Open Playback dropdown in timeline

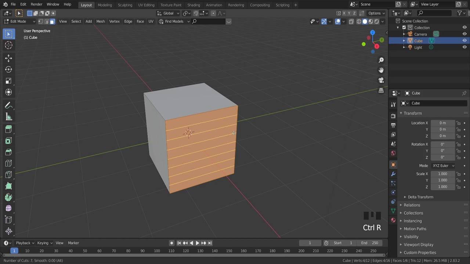click(x=25, y=243)
